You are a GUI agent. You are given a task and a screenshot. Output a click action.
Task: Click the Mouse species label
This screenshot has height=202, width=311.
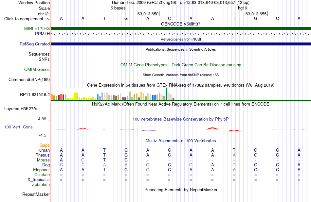[43, 160]
